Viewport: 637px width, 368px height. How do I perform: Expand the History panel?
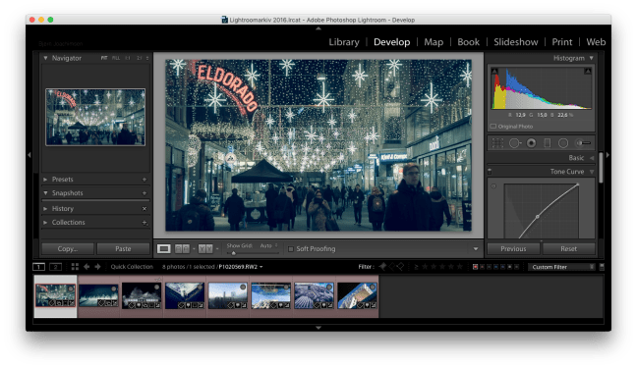pos(45,209)
